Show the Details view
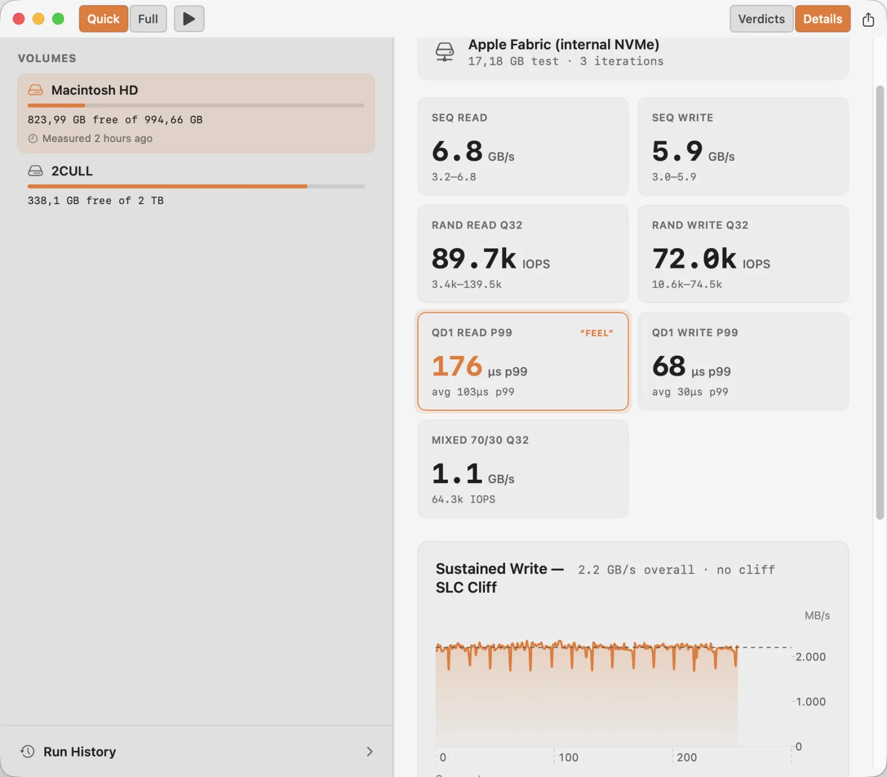This screenshot has width=887, height=777. pos(823,19)
